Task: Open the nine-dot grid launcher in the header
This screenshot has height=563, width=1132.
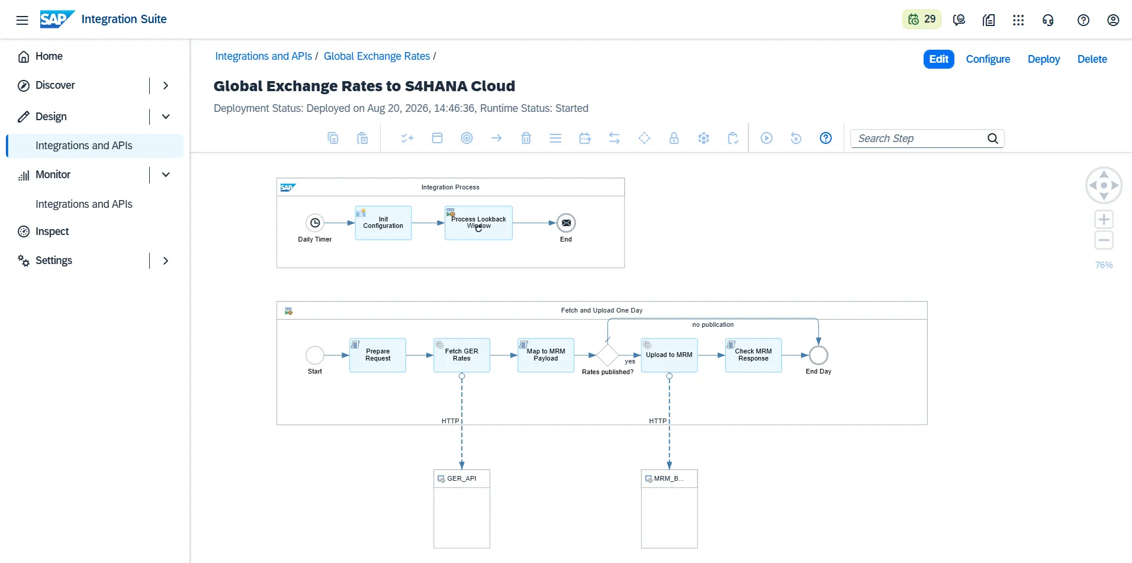Action: click(1018, 20)
